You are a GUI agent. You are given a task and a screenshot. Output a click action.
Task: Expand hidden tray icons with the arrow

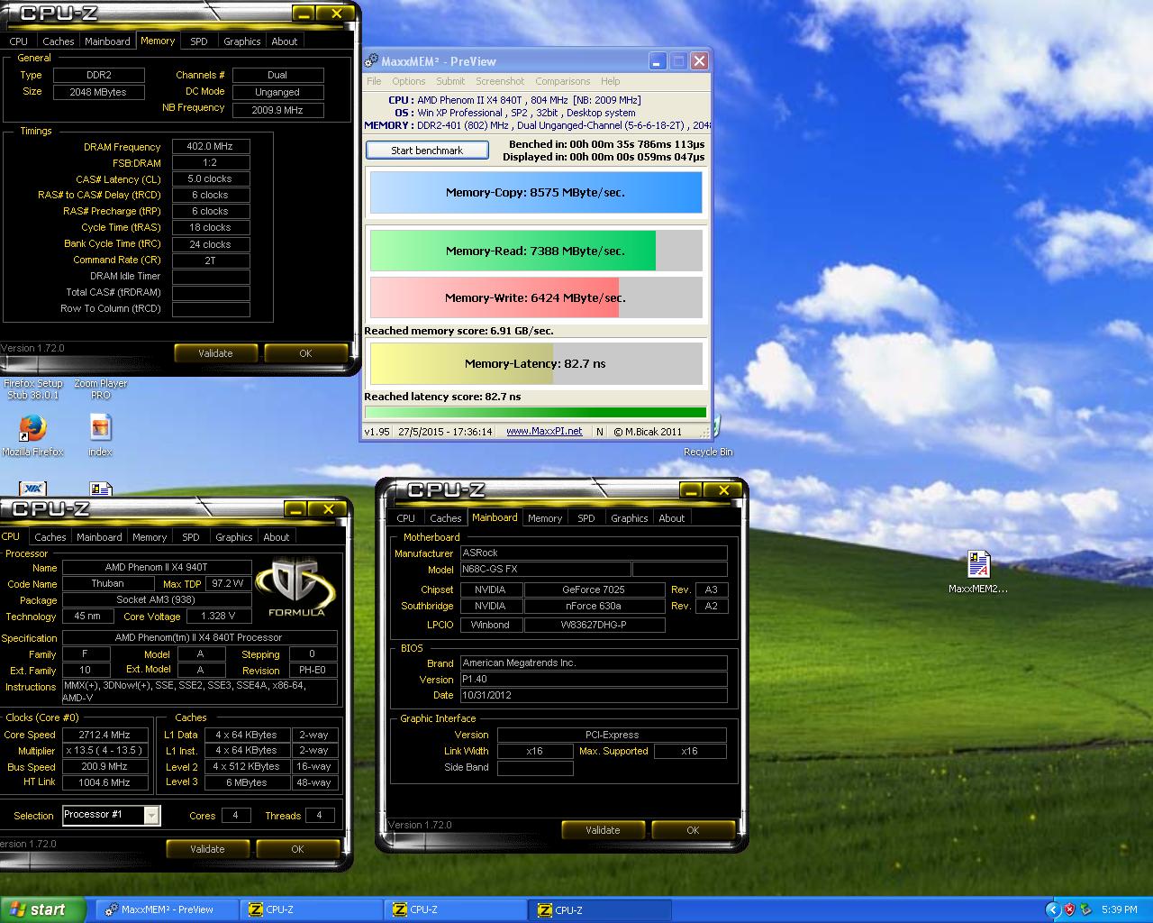[x=1052, y=909]
